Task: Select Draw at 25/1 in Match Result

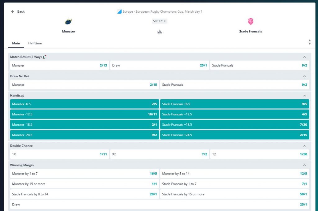Action: [159, 65]
